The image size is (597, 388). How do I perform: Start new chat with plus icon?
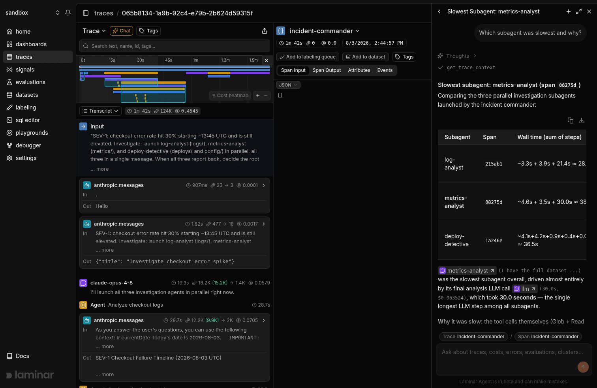tap(569, 11)
